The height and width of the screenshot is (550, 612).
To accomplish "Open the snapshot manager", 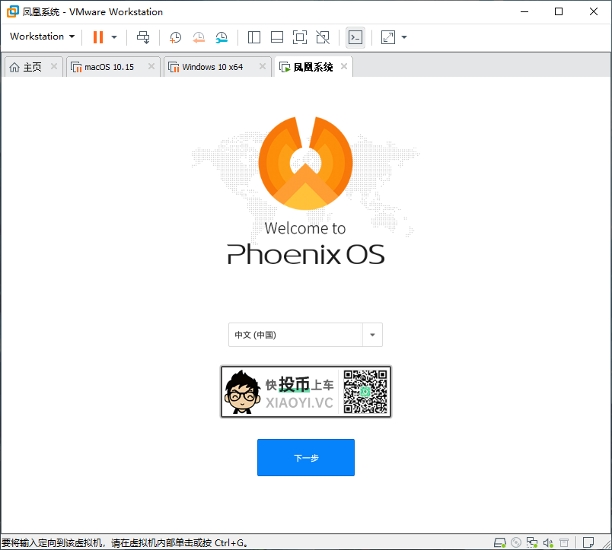I will tap(222, 37).
